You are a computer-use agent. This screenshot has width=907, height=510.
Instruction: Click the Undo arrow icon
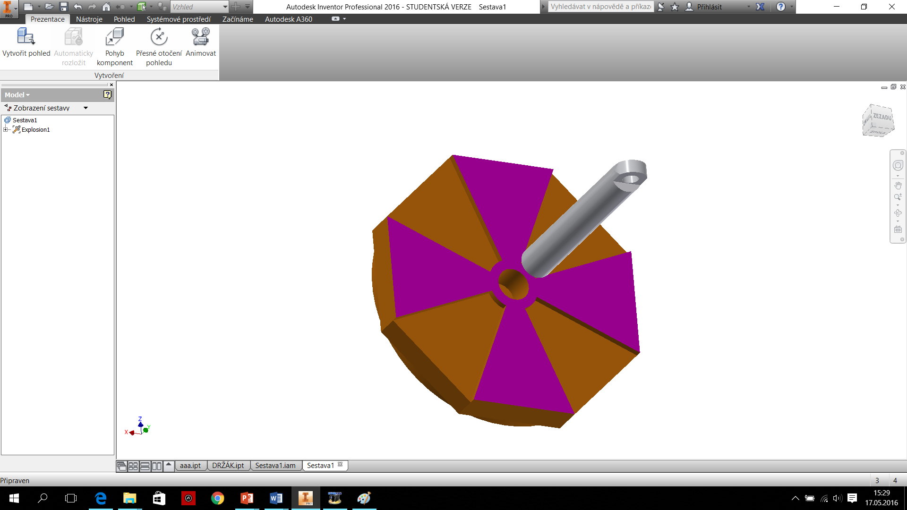point(78,7)
